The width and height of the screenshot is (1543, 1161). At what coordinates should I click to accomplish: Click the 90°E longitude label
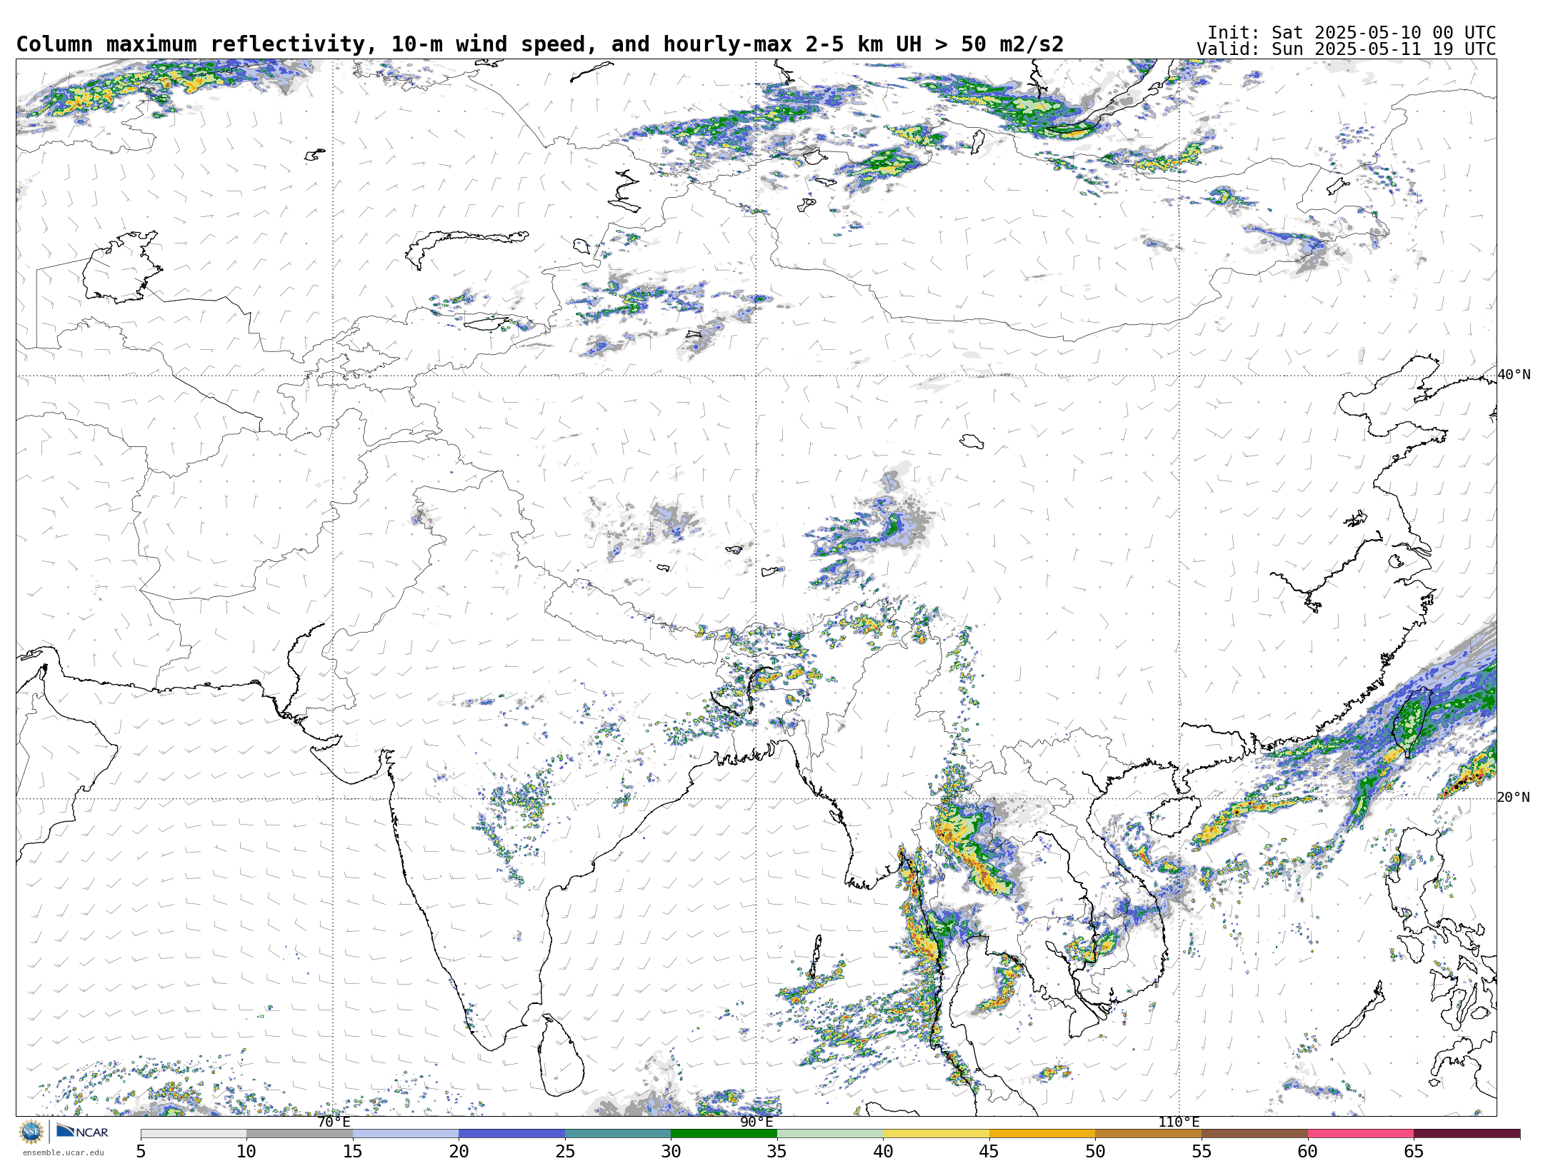(756, 1122)
